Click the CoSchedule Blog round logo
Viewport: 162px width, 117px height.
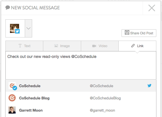tap(12, 98)
